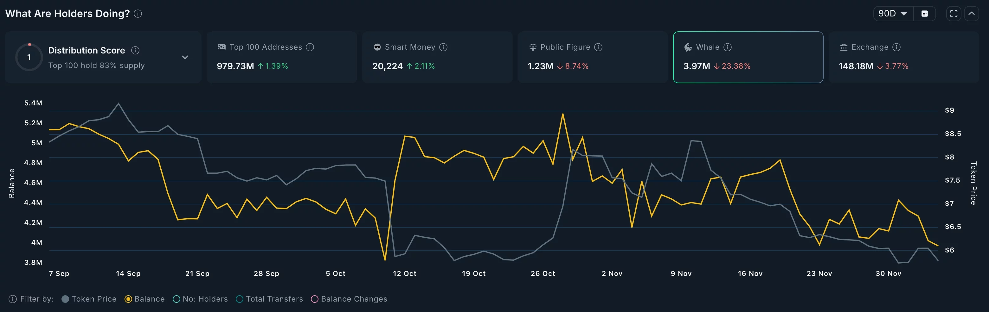Collapse the panel with the up chevron

pyautogui.click(x=972, y=13)
